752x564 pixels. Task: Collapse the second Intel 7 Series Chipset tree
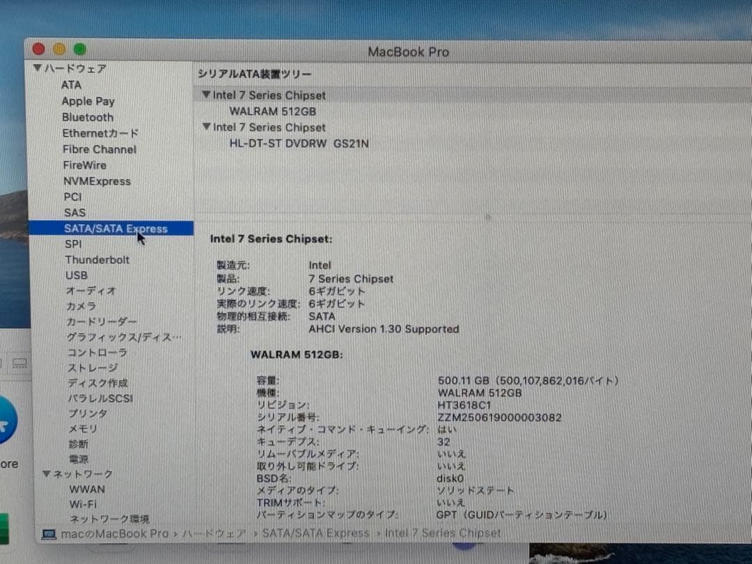tap(207, 127)
